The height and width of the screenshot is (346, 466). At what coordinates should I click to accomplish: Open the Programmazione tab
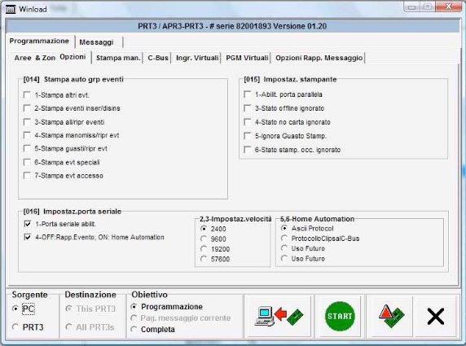pyautogui.click(x=39, y=41)
